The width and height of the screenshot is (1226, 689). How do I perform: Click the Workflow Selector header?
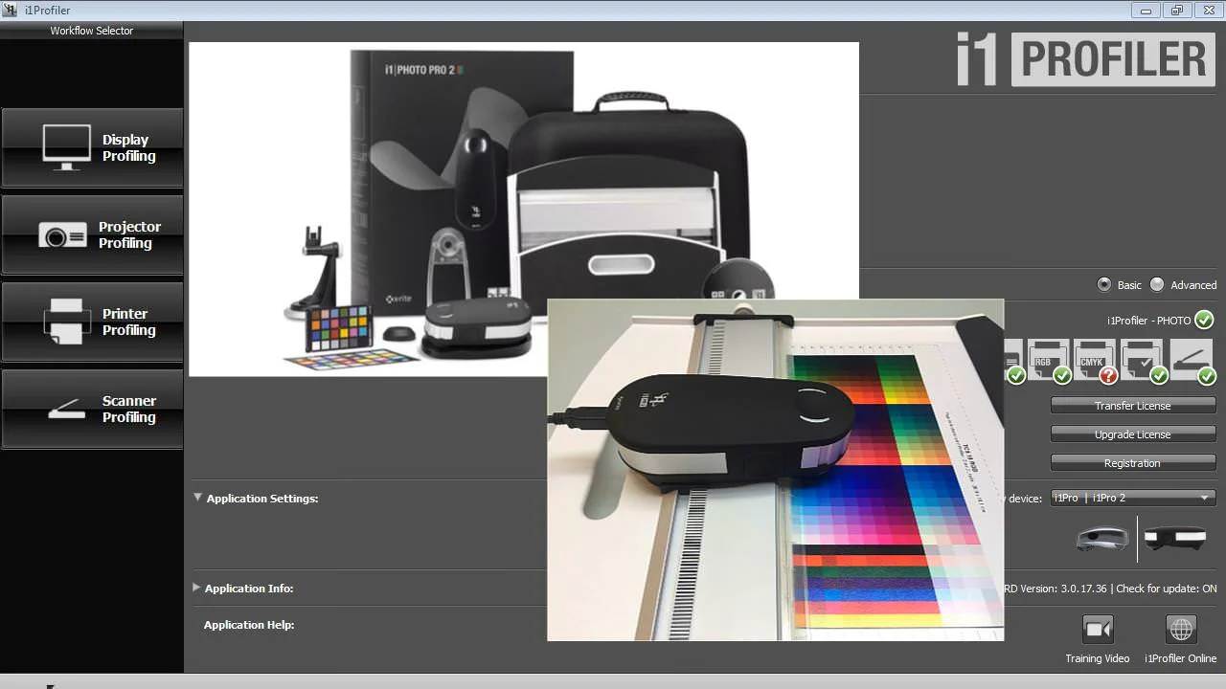(x=92, y=31)
